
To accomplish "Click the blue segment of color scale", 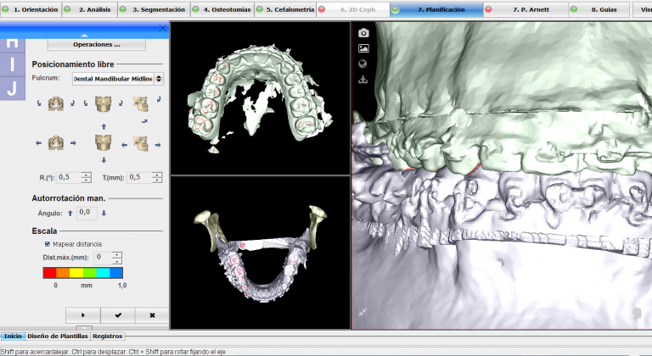I will pos(116,272).
